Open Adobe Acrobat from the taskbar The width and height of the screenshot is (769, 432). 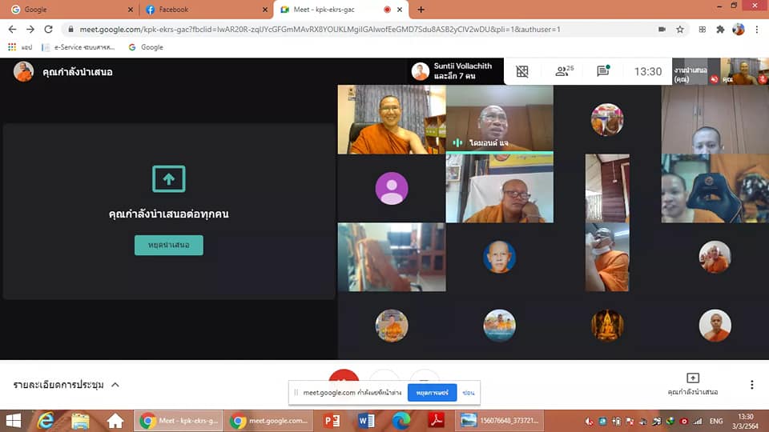coord(436,421)
